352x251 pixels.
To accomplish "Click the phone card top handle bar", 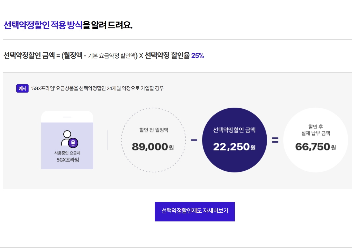I will (x=67, y=117).
